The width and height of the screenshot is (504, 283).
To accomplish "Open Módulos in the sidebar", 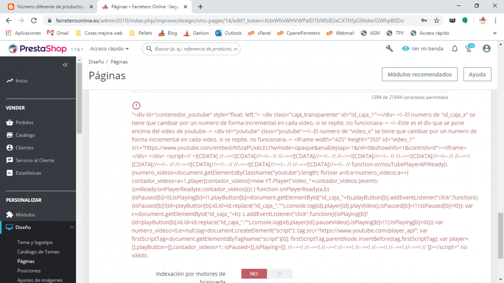I will coord(25,215).
